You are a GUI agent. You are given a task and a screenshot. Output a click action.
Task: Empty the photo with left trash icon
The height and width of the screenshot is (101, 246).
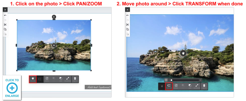coord(75,79)
